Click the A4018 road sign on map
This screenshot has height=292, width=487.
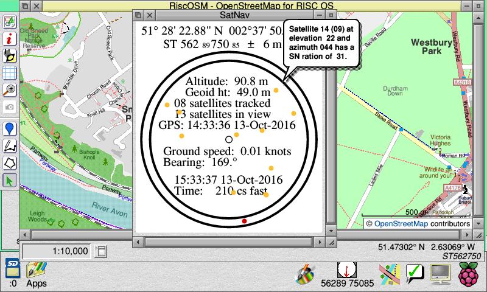tap(463, 82)
